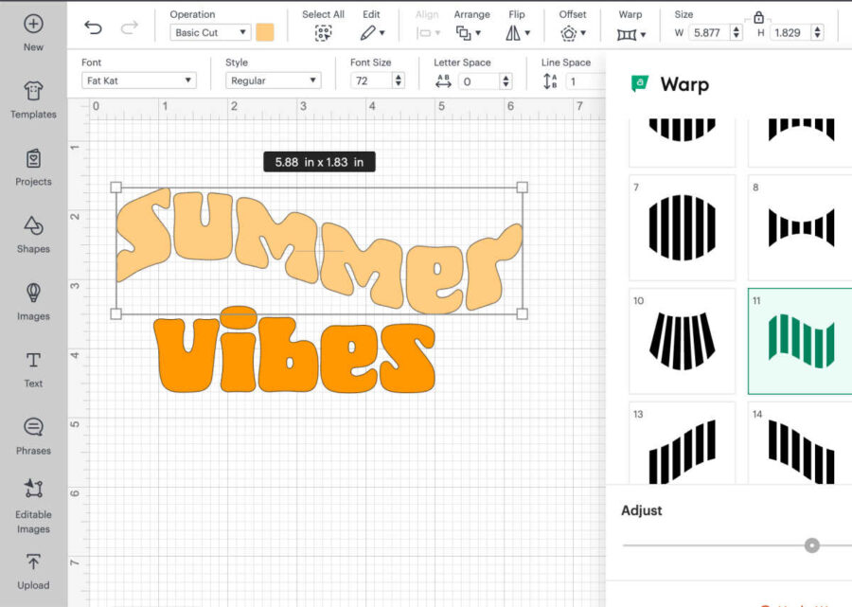Open the Fat Kat font dropdown
The width and height of the screenshot is (852, 607).
[x=138, y=80]
